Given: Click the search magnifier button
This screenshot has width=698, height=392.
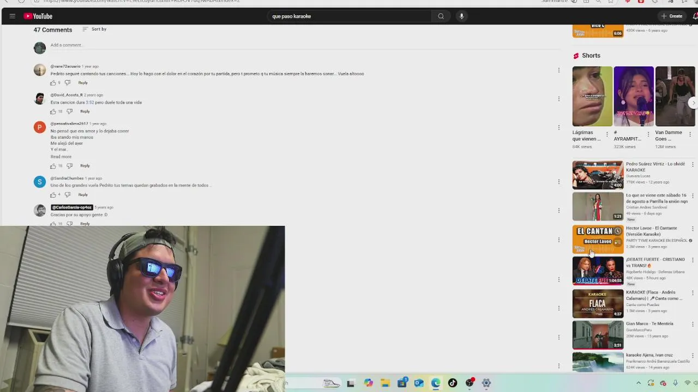Looking at the screenshot, I should pyautogui.click(x=441, y=16).
